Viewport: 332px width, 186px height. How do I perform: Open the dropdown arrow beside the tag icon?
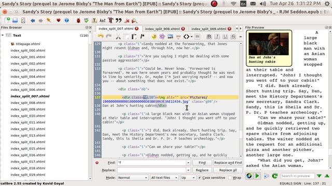[191, 37]
